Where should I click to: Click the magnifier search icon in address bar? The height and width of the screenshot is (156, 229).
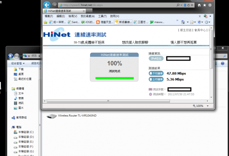coord(178,5)
